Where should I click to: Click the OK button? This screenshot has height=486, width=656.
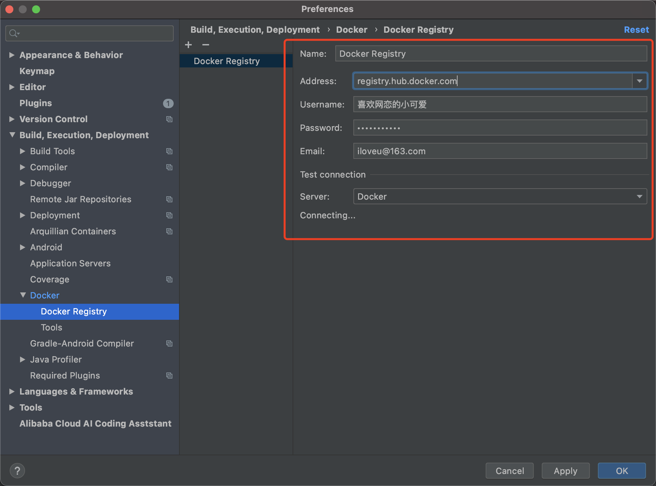coord(622,471)
